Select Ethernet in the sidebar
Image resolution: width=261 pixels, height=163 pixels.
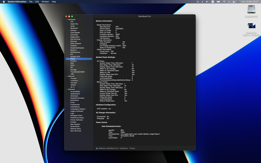click(x=74, y=41)
